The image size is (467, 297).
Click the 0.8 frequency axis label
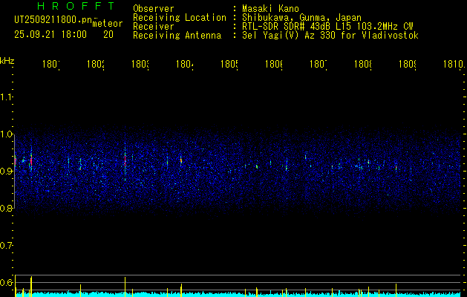pyautogui.click(x=6, y=208)
